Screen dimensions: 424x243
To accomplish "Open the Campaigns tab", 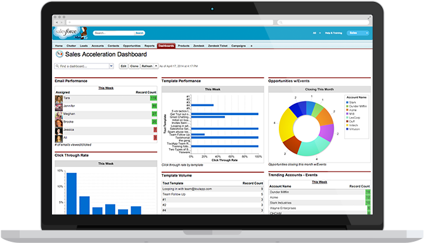I will (238, 46).
